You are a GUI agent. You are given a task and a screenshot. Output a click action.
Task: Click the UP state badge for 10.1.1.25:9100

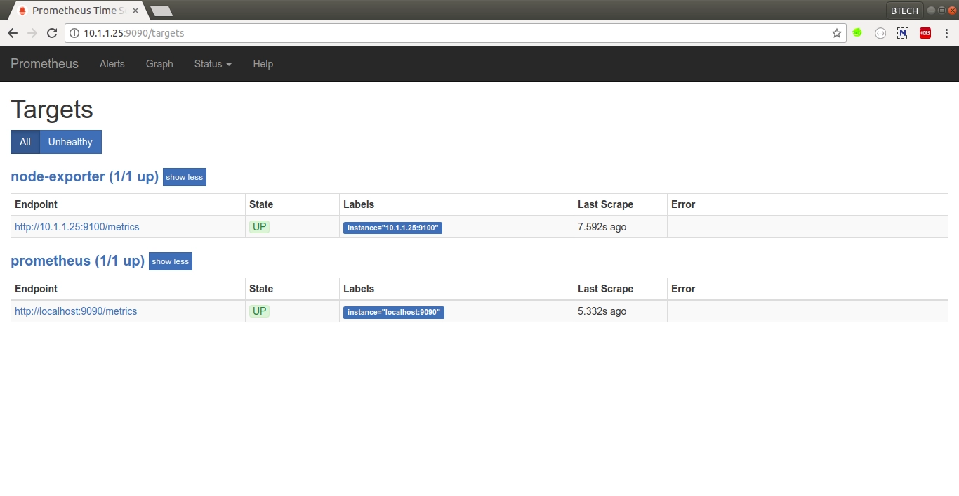pyautogui.click(x=260, y=227)
